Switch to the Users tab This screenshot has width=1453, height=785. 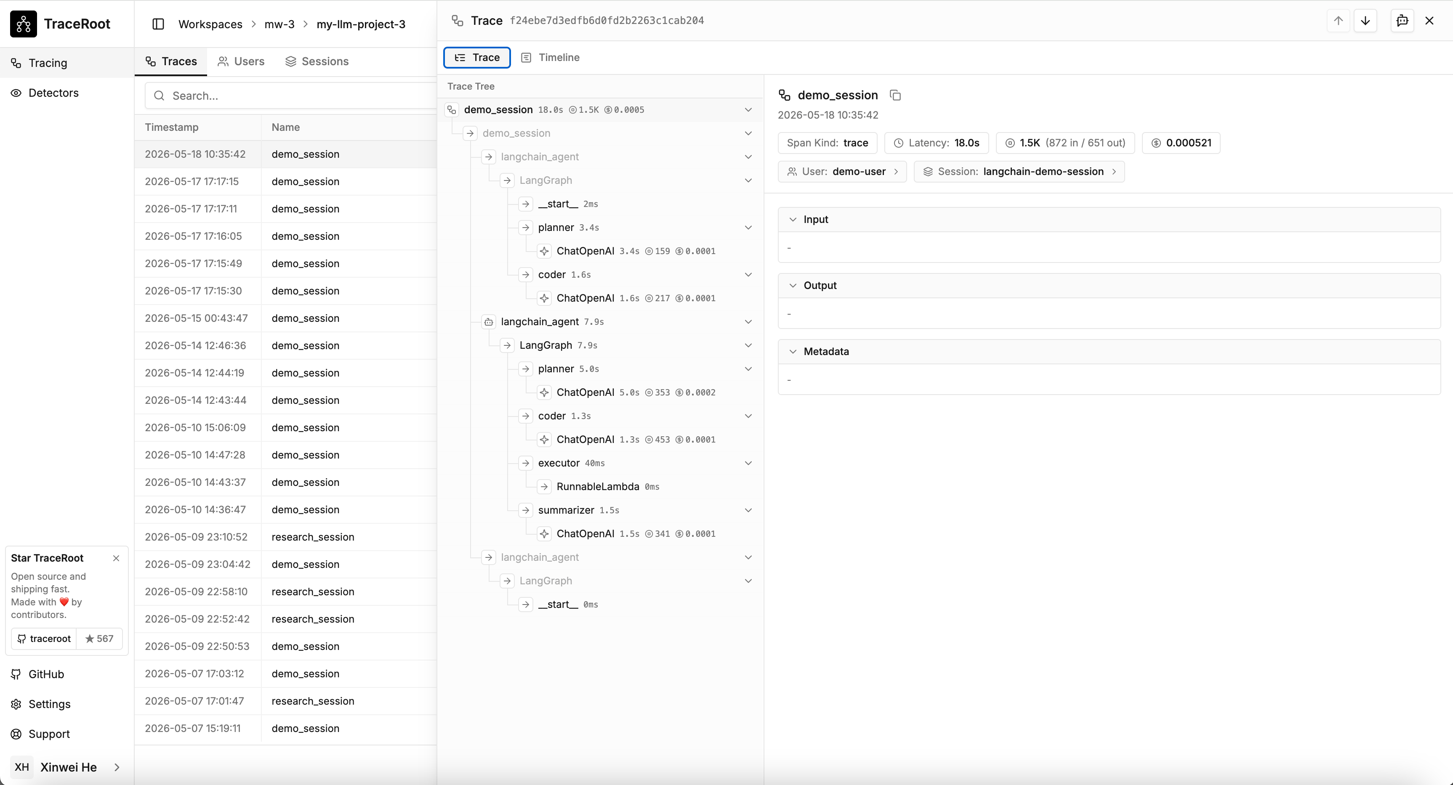coord(242,61)
